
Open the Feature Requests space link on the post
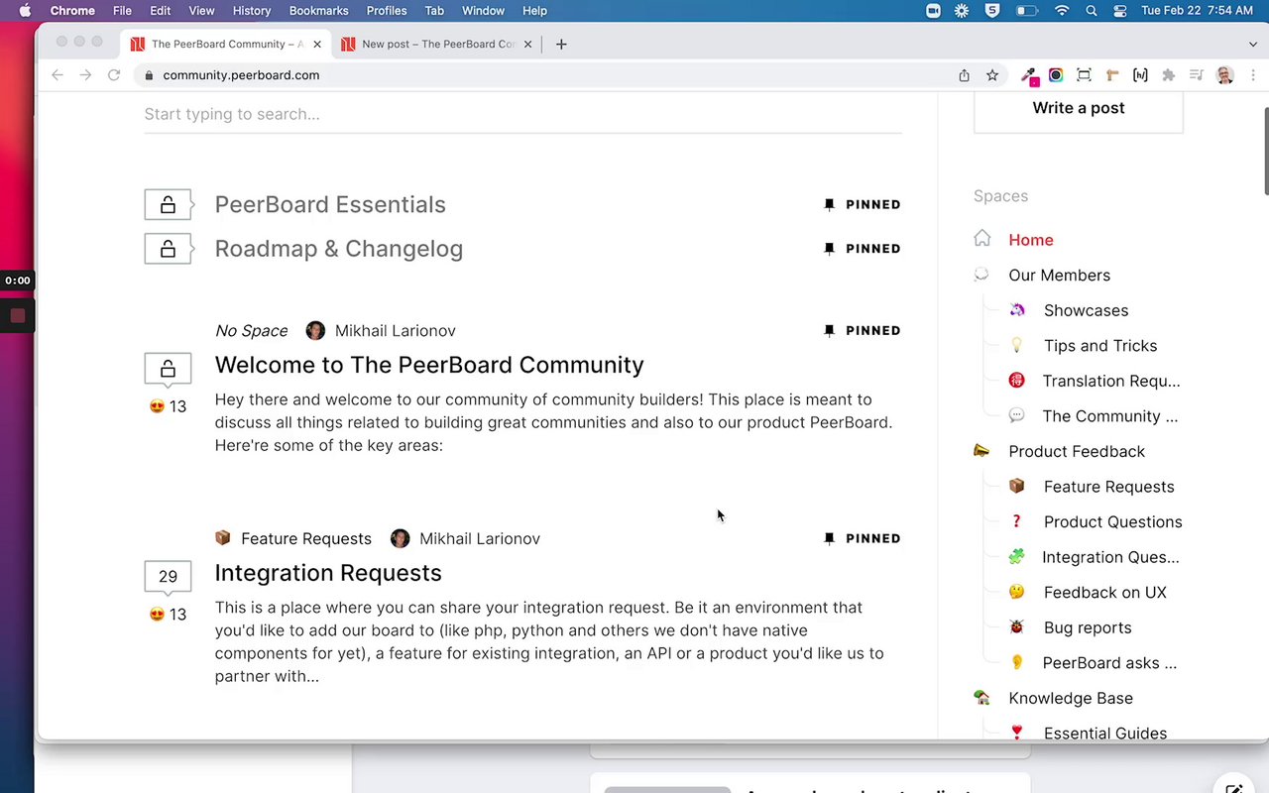pyautogui.click(x=306, y=538)
